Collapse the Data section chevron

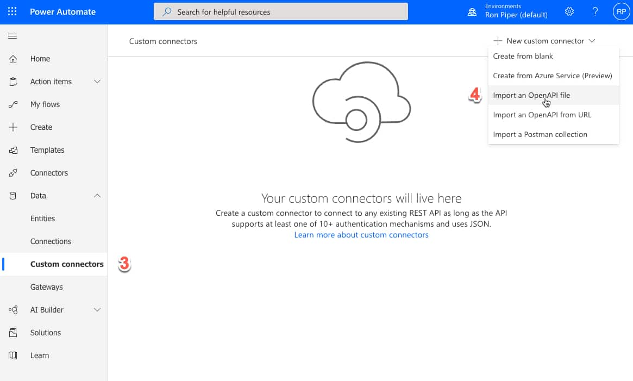(x=97, y=196)
